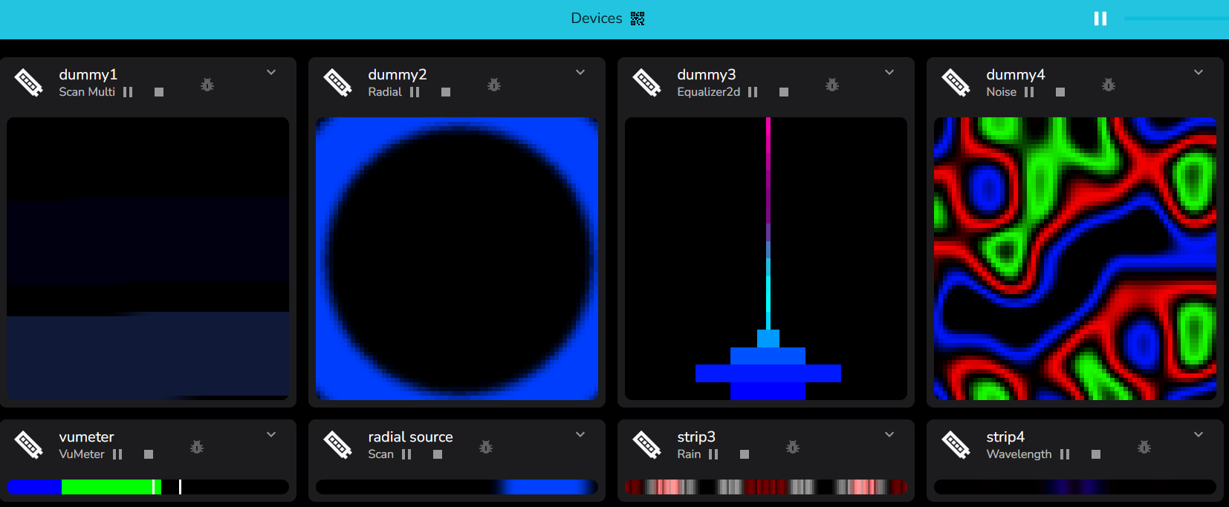Click the bug icon on the dummy3 card
1229x507 pixels.
point(832,85)
